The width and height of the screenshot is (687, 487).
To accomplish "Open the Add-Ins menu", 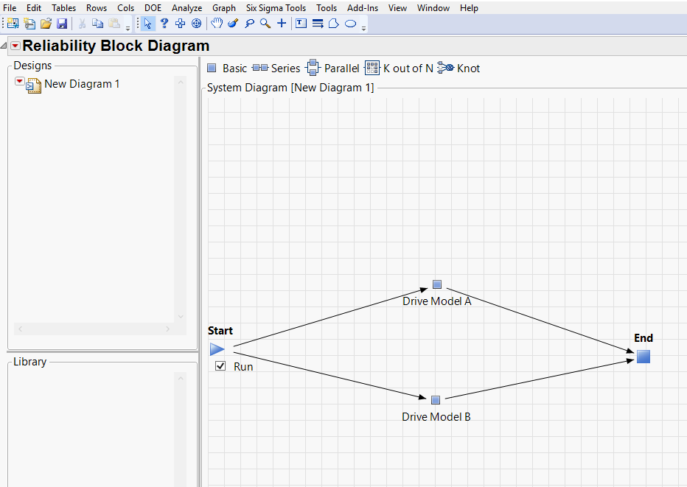I will 363,8.
